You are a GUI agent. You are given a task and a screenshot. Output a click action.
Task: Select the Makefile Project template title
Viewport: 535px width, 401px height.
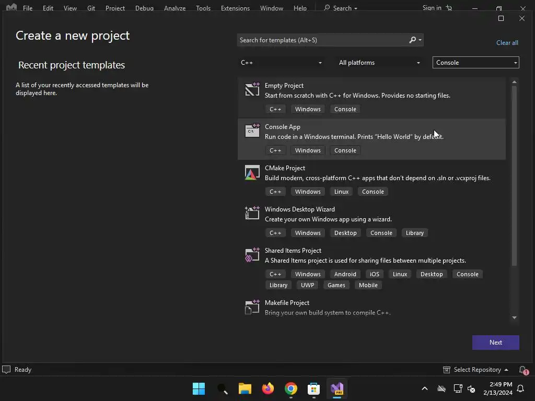point(287,303)
